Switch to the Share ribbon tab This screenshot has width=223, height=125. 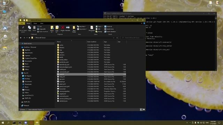click(35, 23)
